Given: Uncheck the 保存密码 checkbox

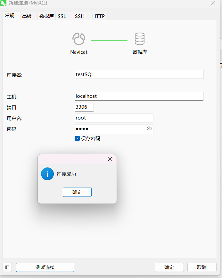Looking at the screenshot, I should [x=77, y=138].
